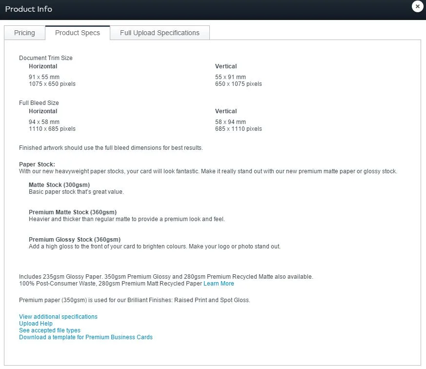Download a template for Premium Business Cards
This screenshot has height=369, width=426.
(x=85, y=337)
